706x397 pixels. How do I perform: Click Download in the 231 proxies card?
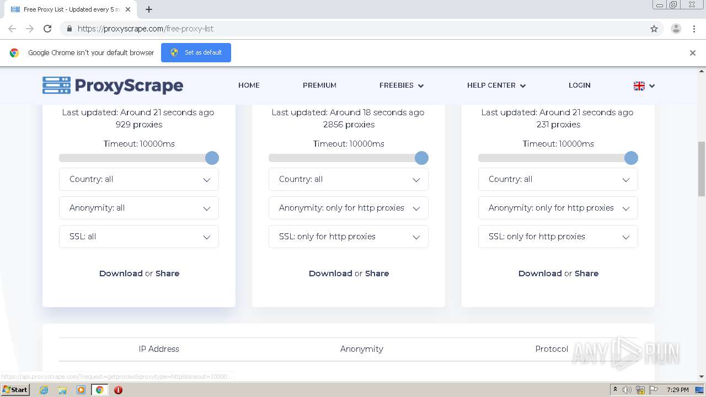540,273
